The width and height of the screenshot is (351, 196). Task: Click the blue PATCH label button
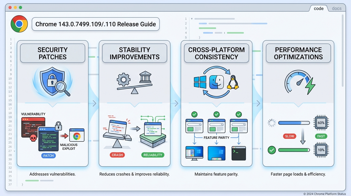[48, 156]
